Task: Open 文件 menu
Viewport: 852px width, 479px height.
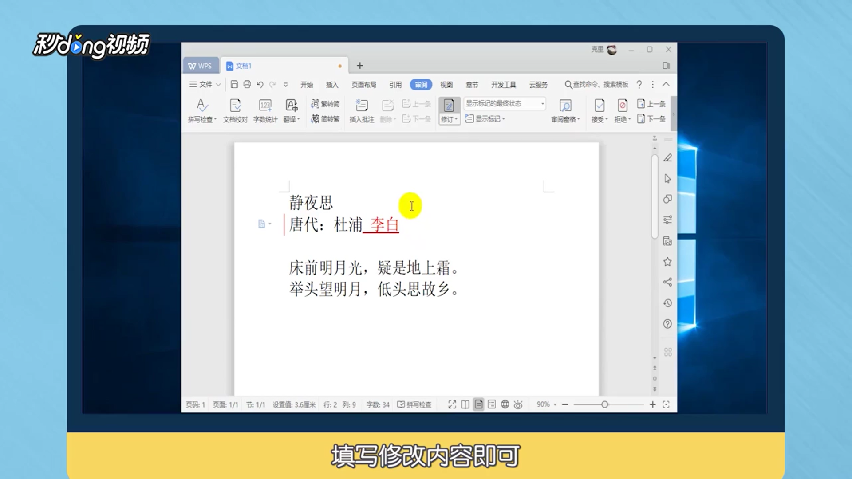Action: [x=205, y=84]
